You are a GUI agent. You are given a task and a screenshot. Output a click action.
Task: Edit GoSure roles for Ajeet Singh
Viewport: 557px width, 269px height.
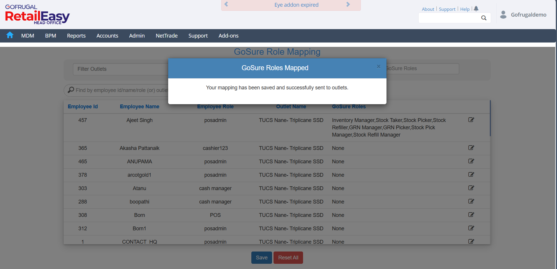pos(471,120)
